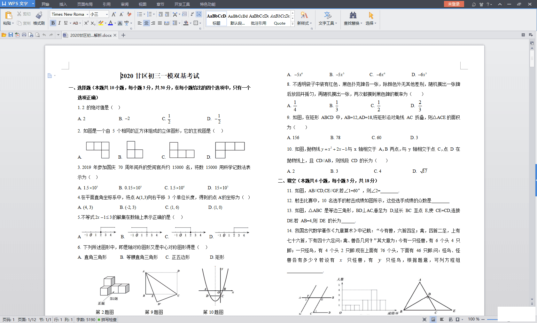537x323 pixels.
Task: Apply superscript formatting
Action: pyautogui.click(x=86, y=23)
